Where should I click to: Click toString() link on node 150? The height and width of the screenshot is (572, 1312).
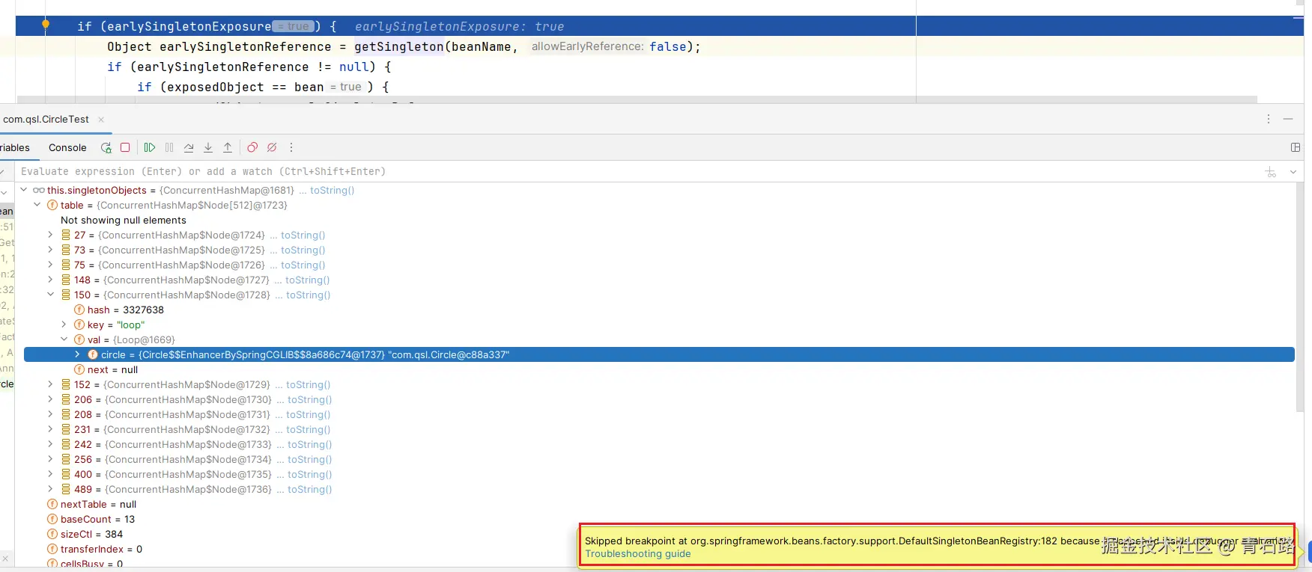[x=309, y=295]
